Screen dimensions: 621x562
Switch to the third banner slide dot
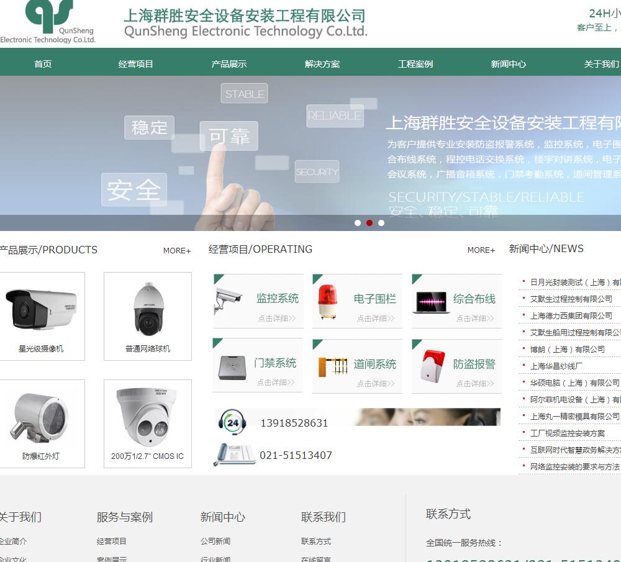[x=381, y=223]
